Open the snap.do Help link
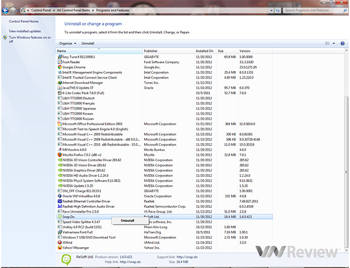The width and height of the screenshot is (350, 268). tap(130, 262)
